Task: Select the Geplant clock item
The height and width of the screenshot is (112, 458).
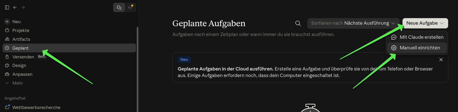Action: click(69, 48)
